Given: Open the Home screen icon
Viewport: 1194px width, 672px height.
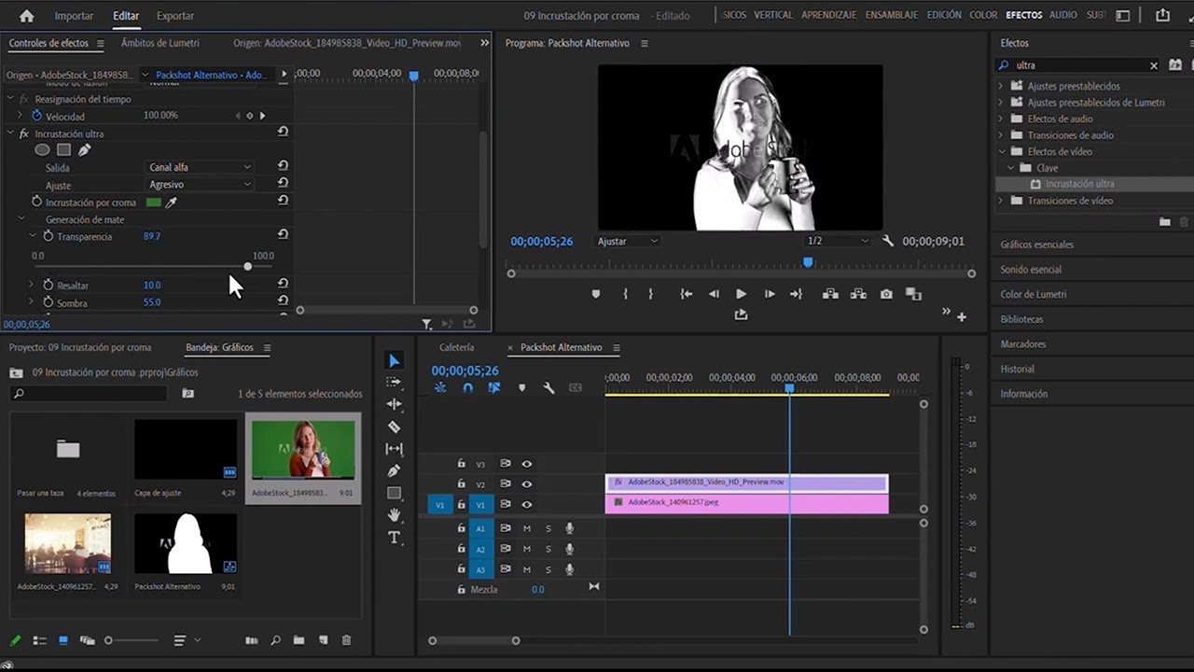Looking at the screenshot, I should point(26,16).
